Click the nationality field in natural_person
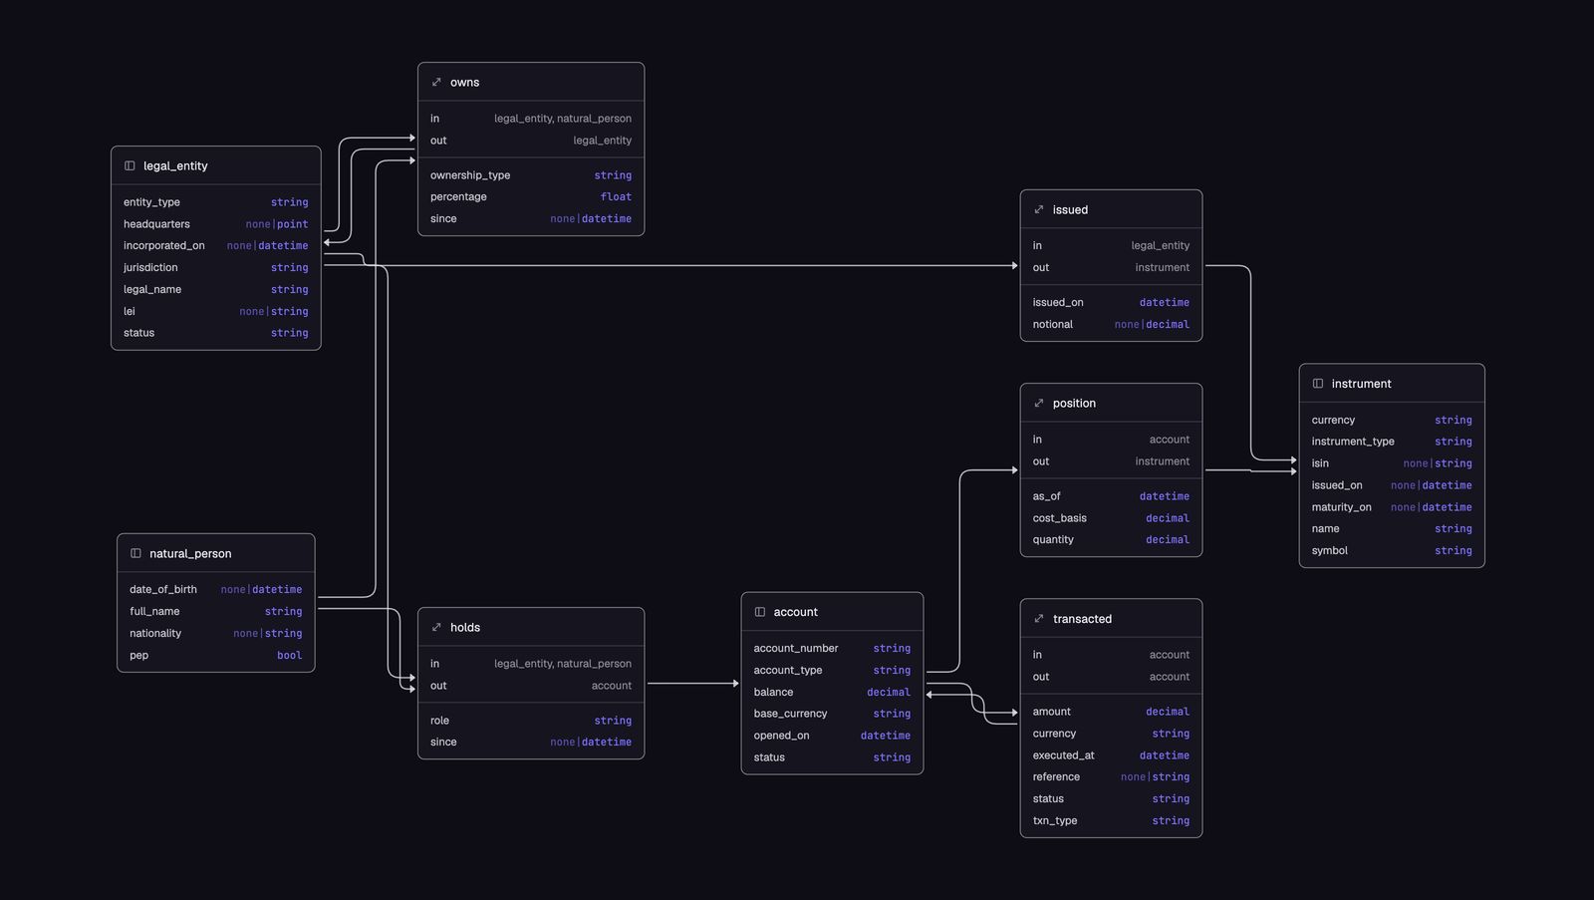Image resolution: width=1594 pixels, height=900 pixels. pyautogui.click(x=216, y=633)
